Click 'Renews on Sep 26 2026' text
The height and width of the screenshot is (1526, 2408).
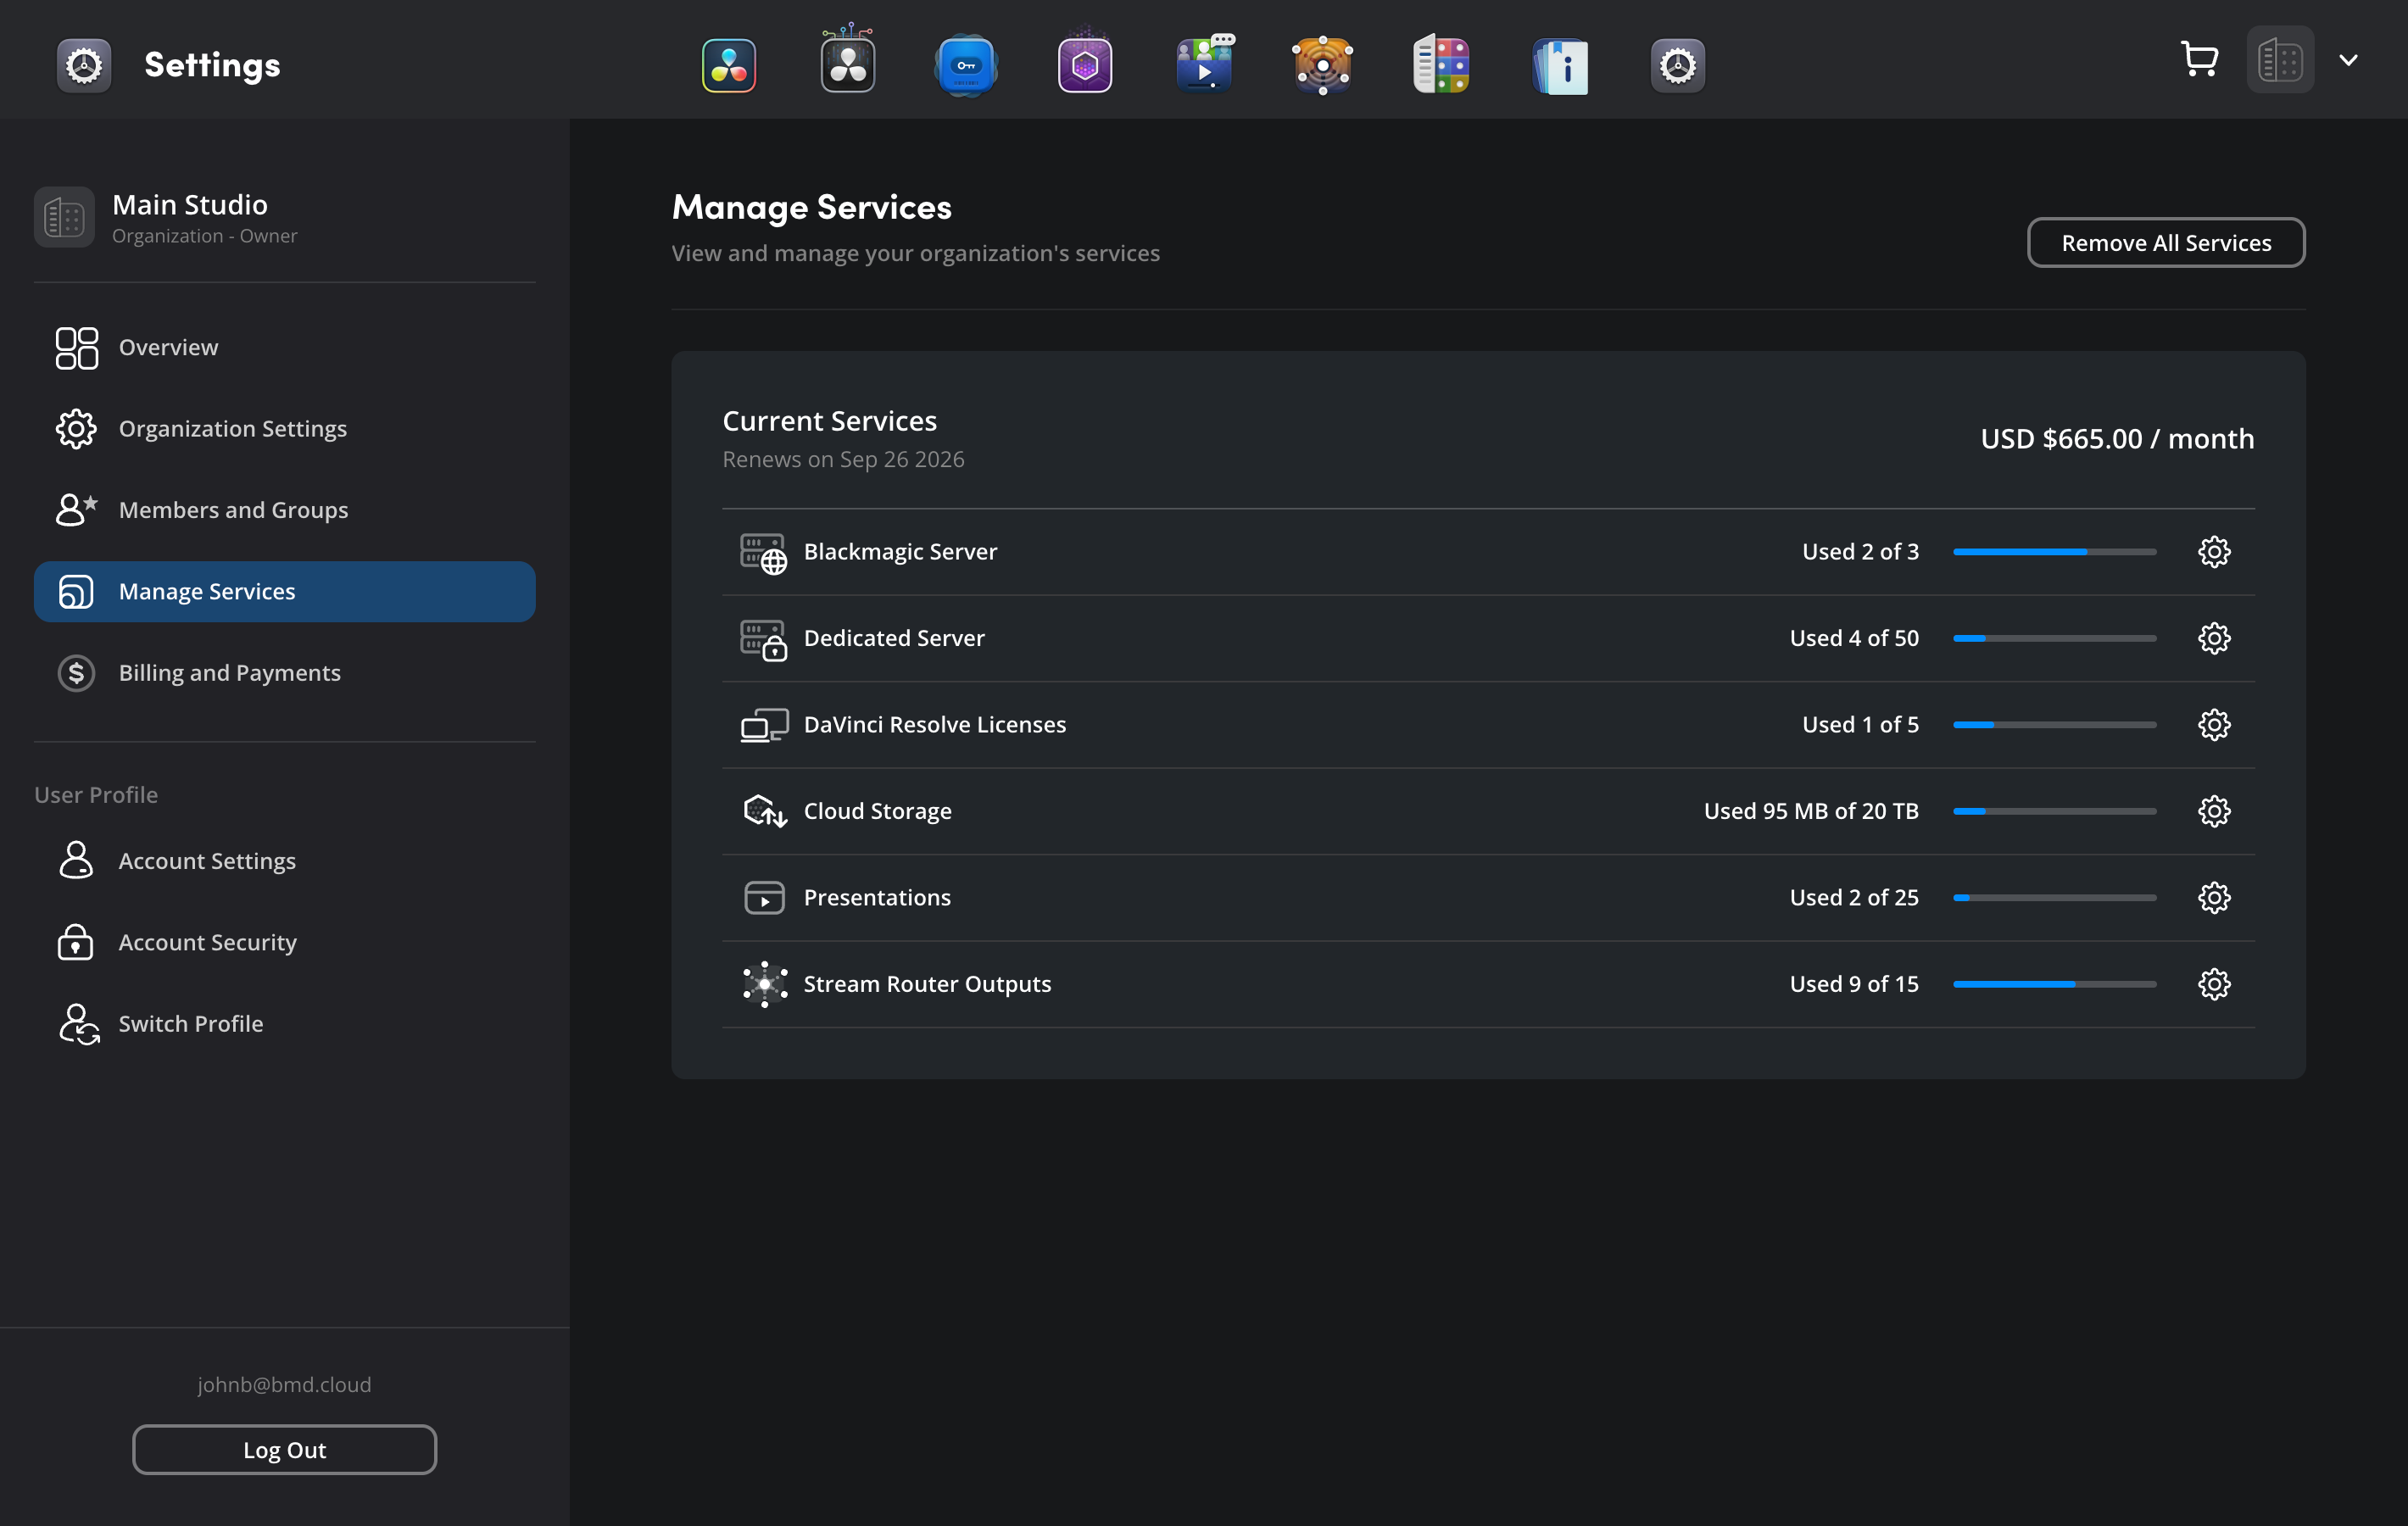(x=843, y=459)
